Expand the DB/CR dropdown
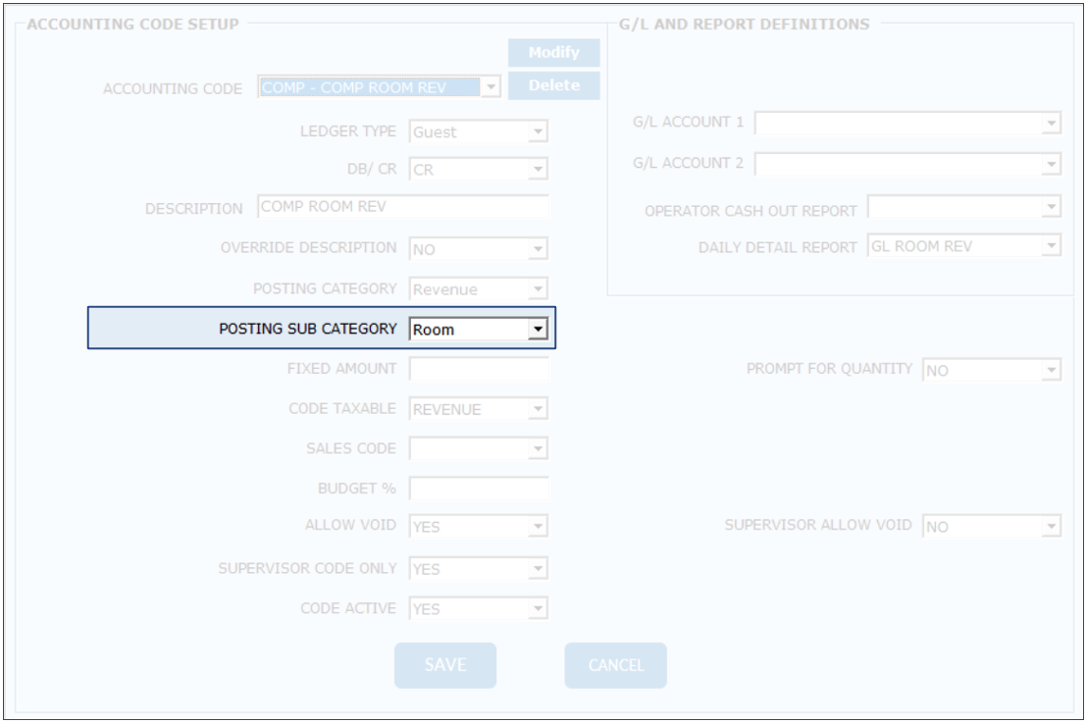Viewport: 1087px width, 724px height. 537,170
